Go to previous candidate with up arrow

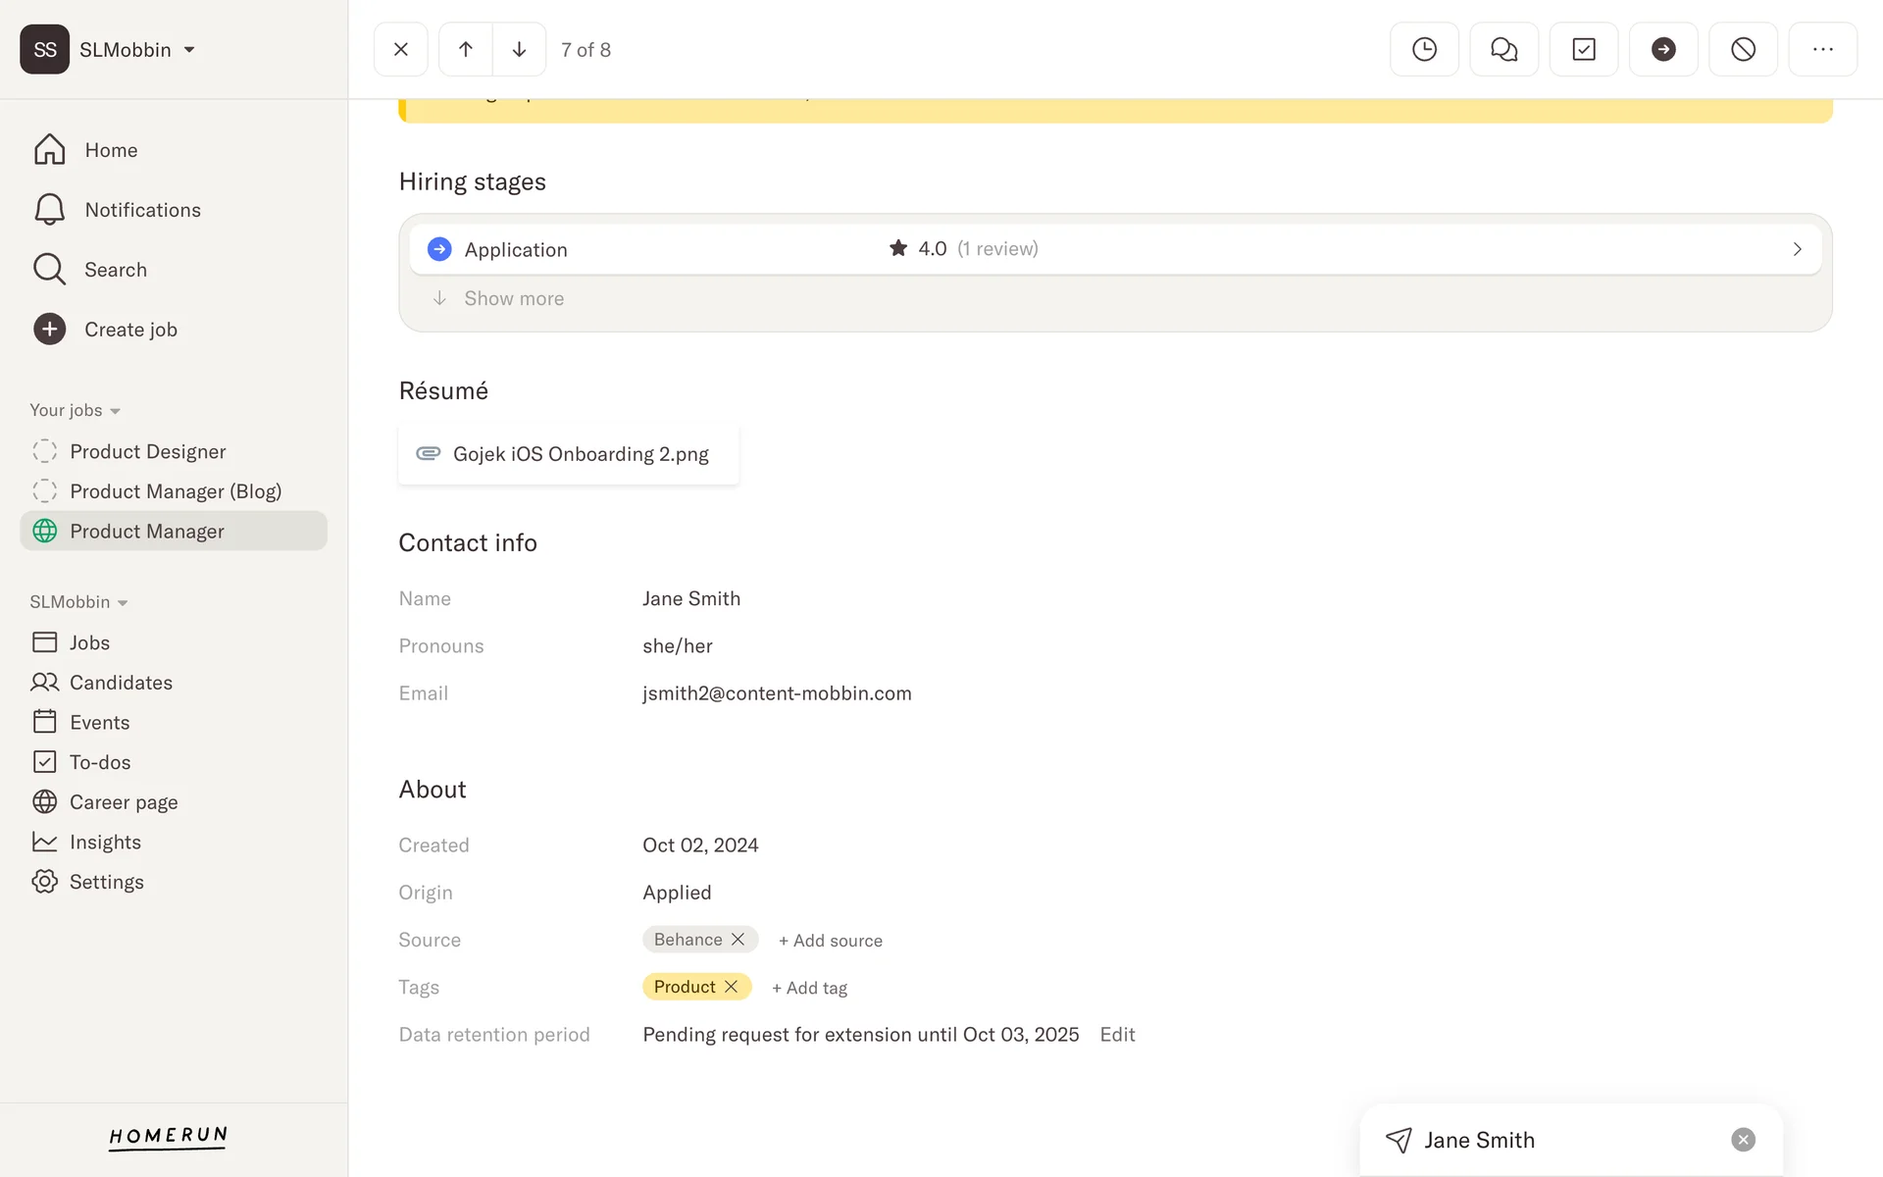(466, 49)
